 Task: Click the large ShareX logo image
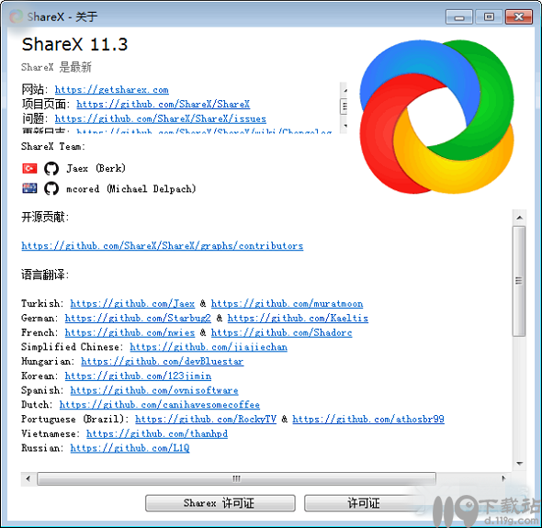436,117
